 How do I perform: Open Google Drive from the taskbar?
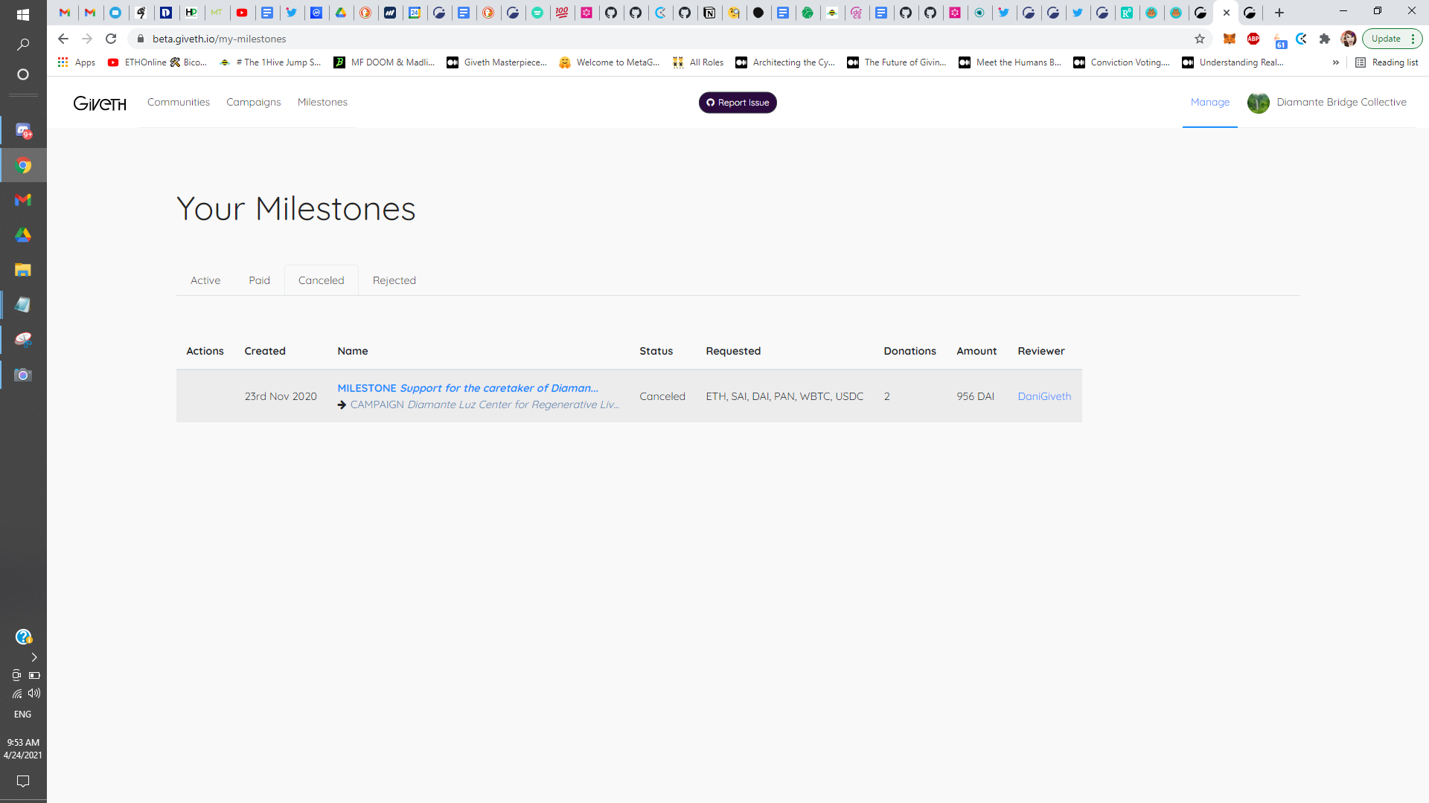pos(23,235)
